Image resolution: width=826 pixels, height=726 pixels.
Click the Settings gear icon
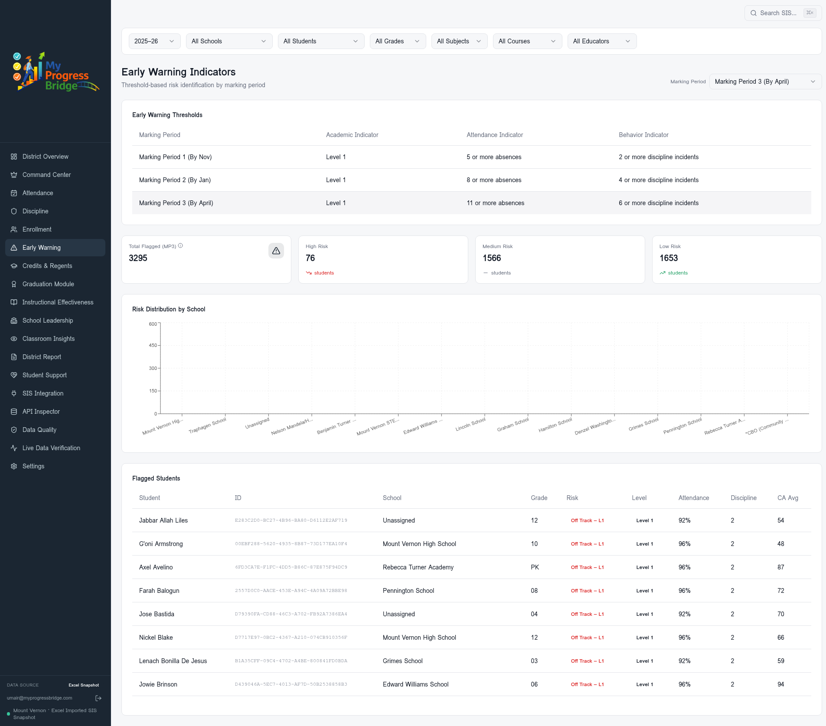click(14, 466)
